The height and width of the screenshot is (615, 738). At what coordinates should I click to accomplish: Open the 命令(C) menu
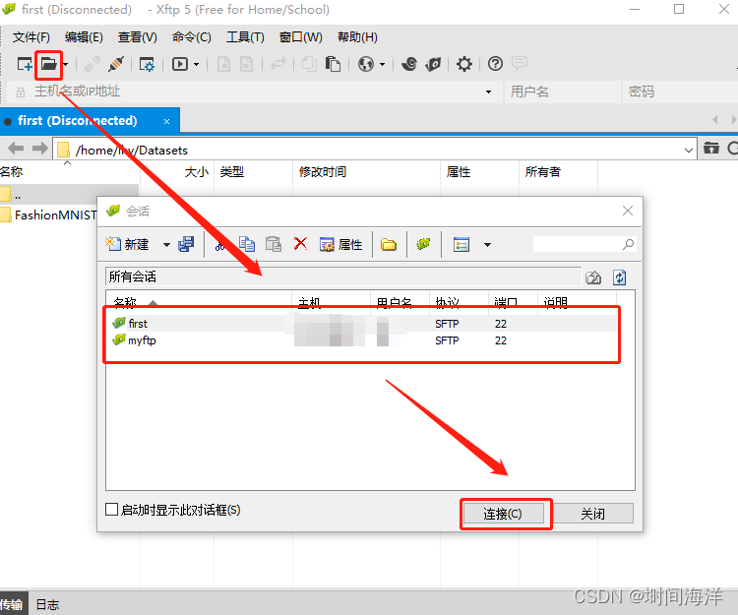click(192, 37)
